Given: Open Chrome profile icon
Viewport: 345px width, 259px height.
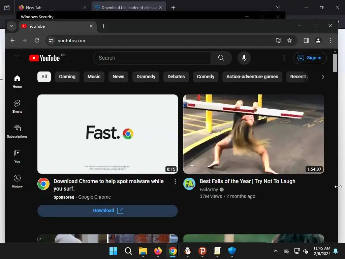Looking at the screenshot, I should tap(318, 40).
